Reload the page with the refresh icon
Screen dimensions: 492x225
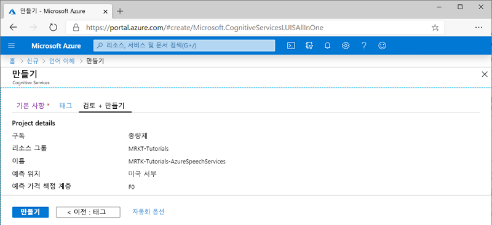click(x=53, y=28)
